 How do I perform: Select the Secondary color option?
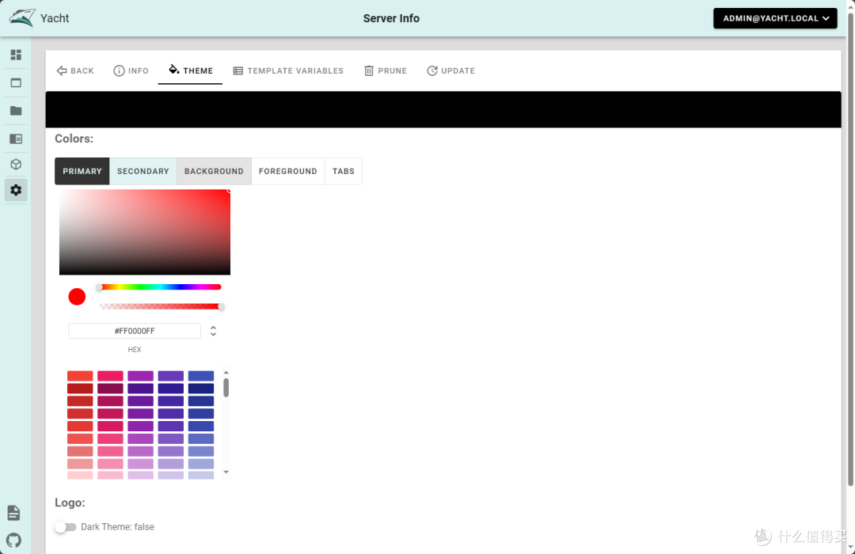click(142, 171)
